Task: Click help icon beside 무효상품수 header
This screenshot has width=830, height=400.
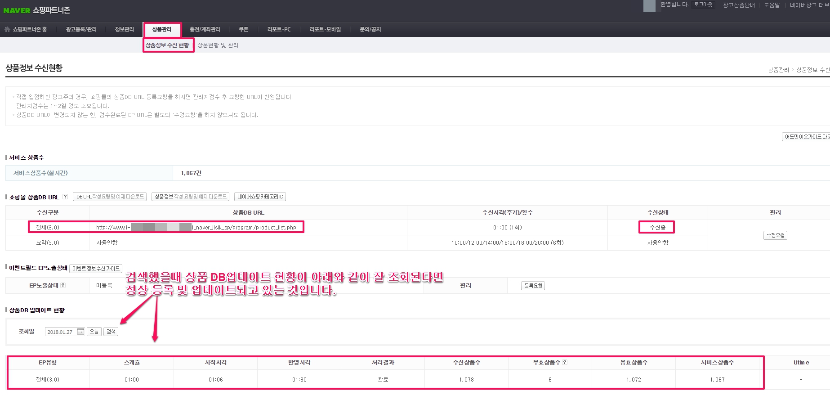Action: [565, 362]
